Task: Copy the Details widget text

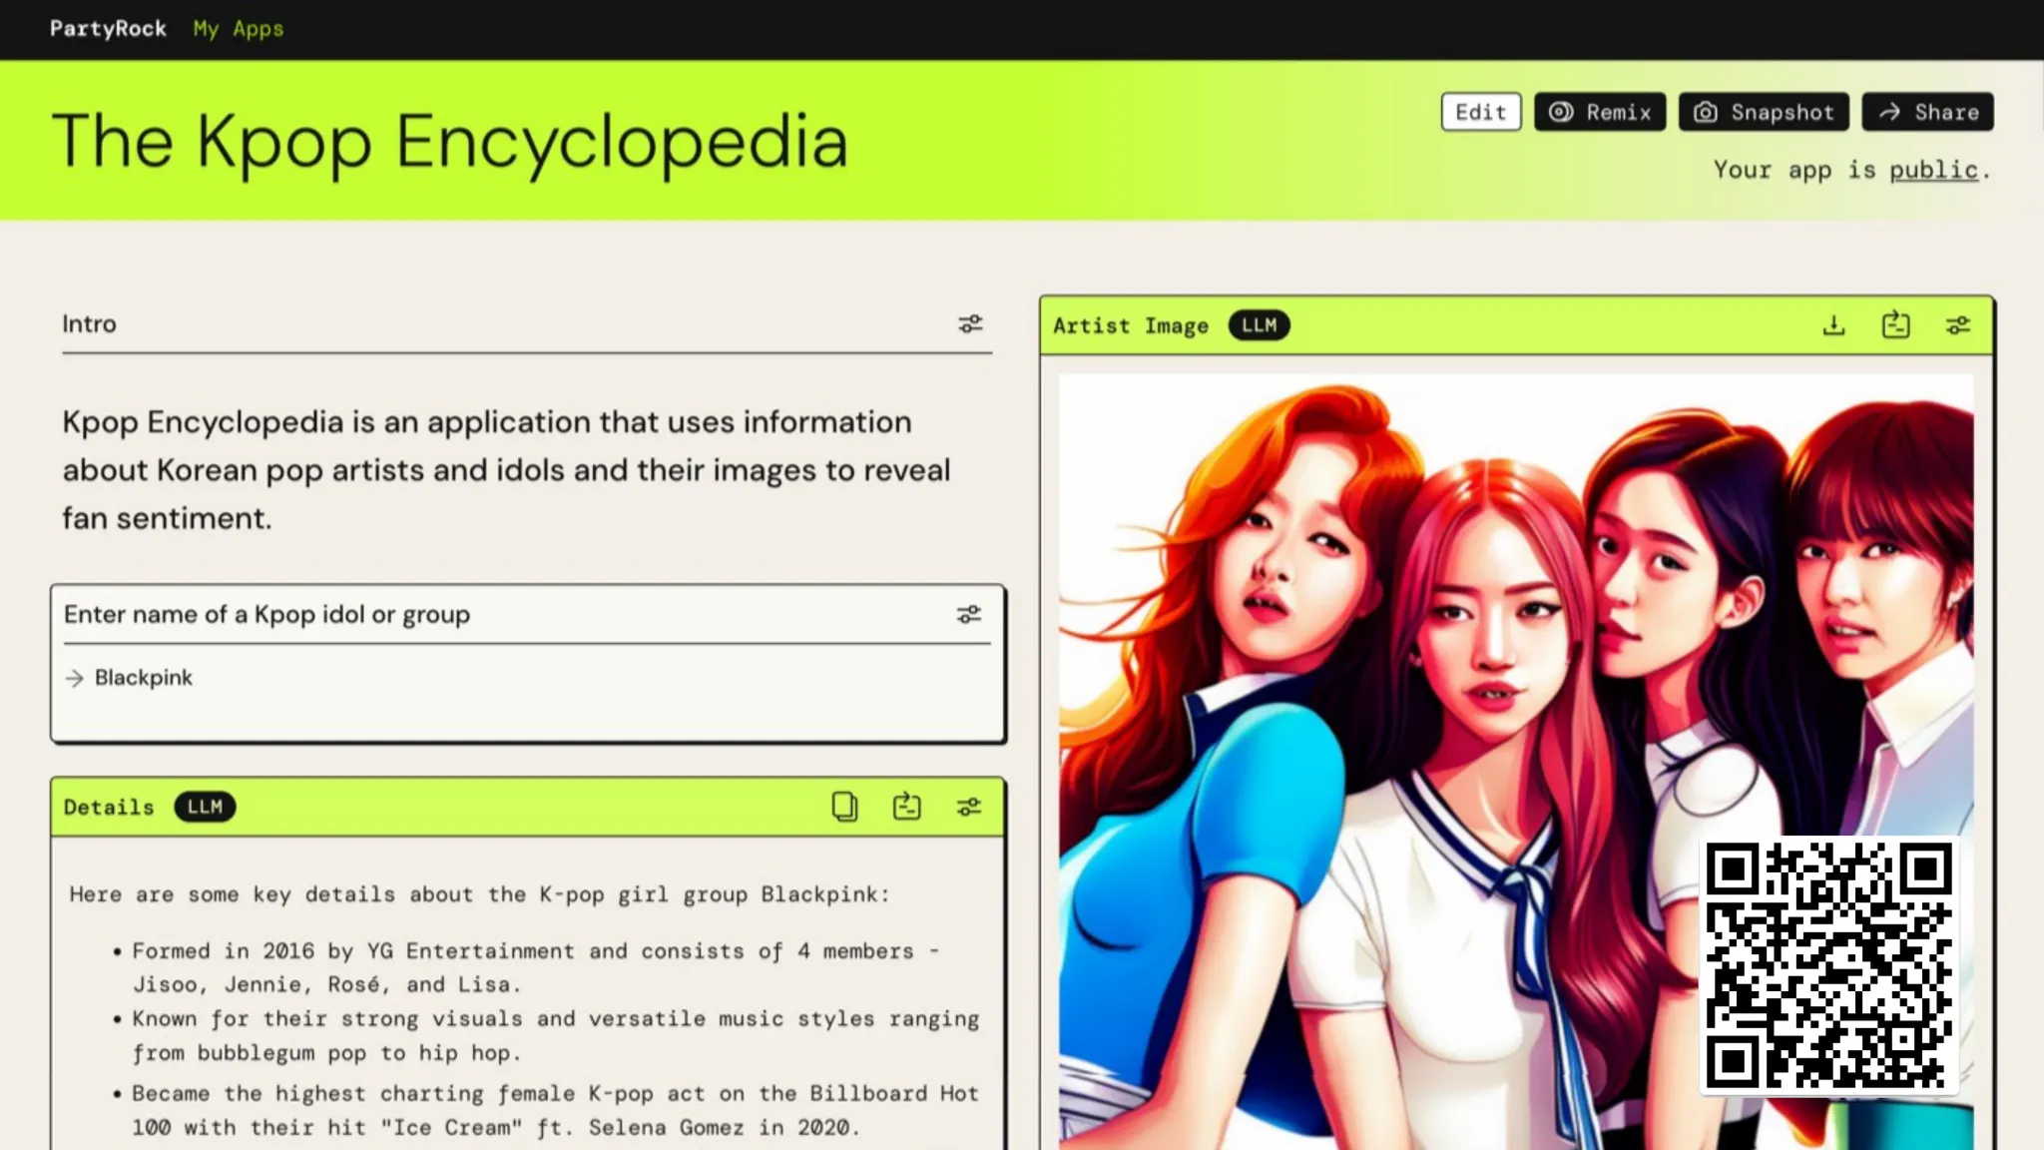Action: click(844, 807)
